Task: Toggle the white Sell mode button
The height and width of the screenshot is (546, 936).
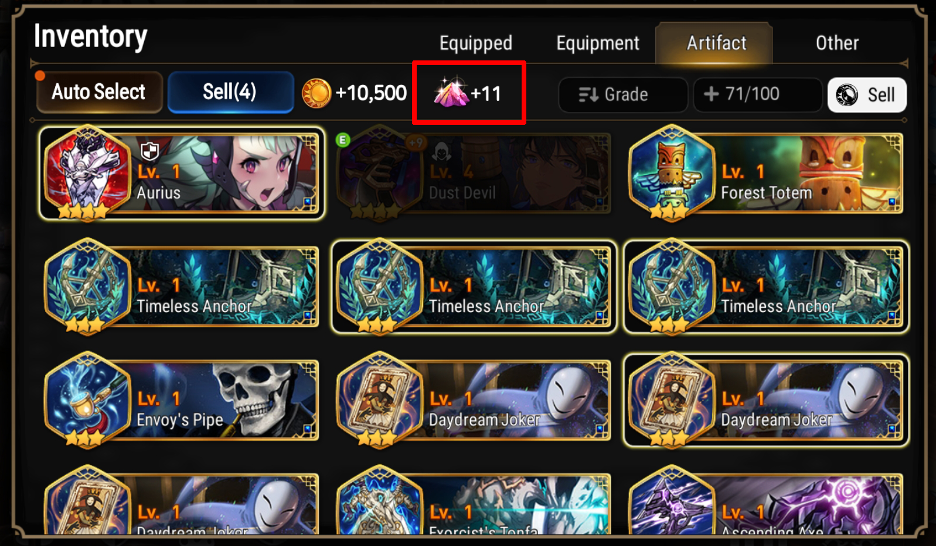Action: 867,94
